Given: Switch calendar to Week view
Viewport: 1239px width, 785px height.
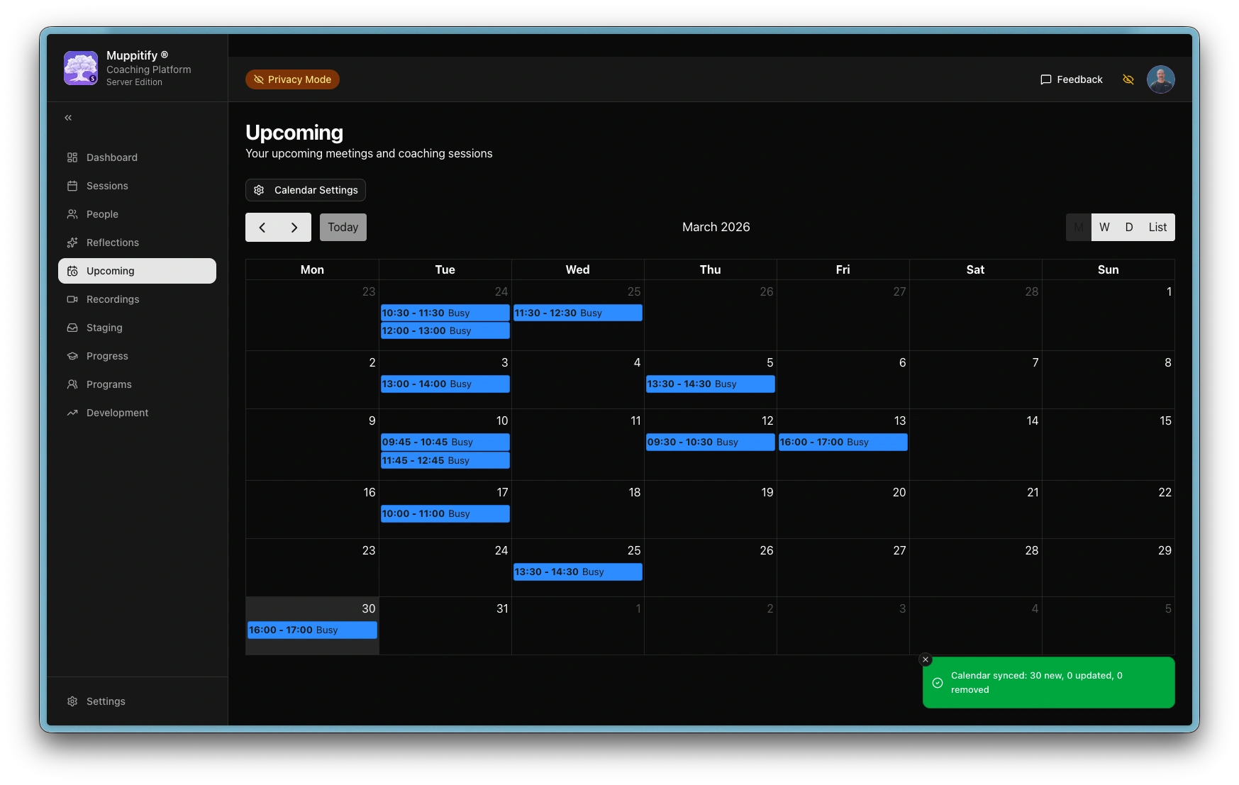Looking at the screenshot, I should (x=1104, y=228).
